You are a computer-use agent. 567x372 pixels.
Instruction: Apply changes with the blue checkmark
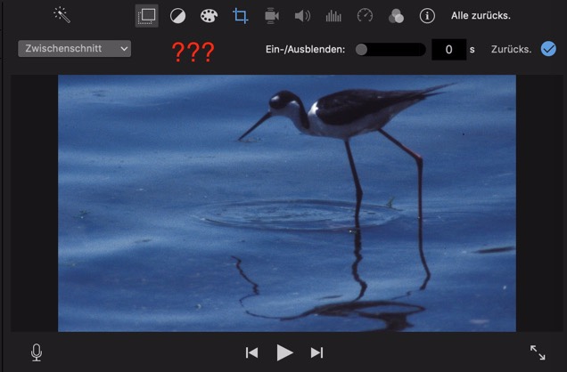pyautogui.click(x=548, y=49)
